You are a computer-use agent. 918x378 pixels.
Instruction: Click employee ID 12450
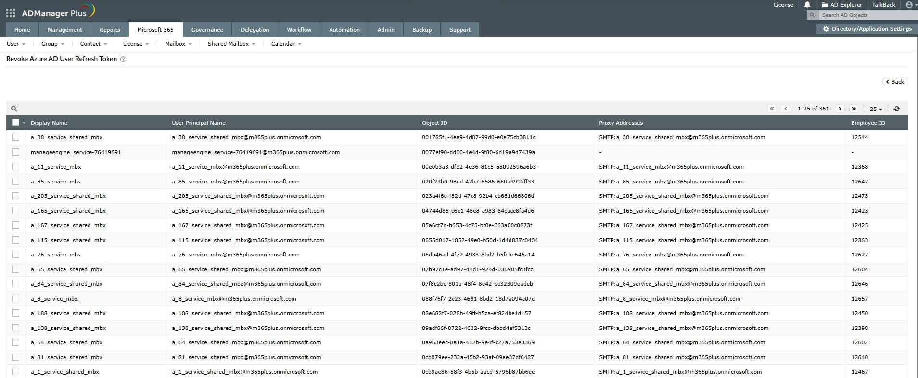(x=860, y=313)
